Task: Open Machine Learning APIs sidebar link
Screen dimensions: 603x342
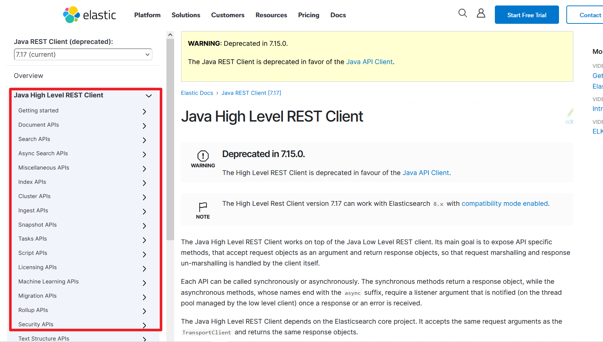Action: coord(48,282)
